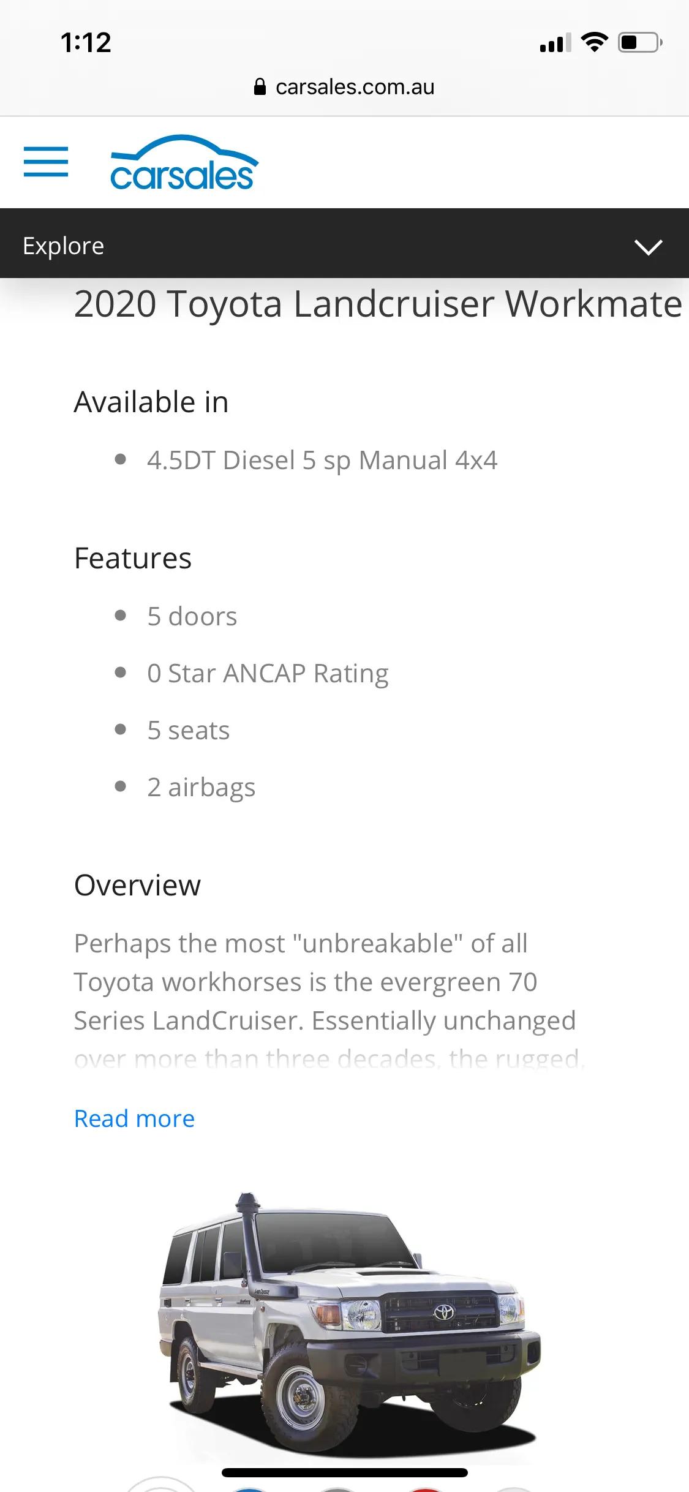Open the Read more link in Overview
This screenshot has width=689, height=1492.
point(135,1118)
